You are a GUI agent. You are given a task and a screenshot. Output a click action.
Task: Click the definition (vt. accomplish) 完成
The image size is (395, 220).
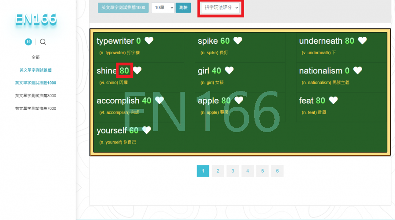pyautogui.click(x=119, y=112)
